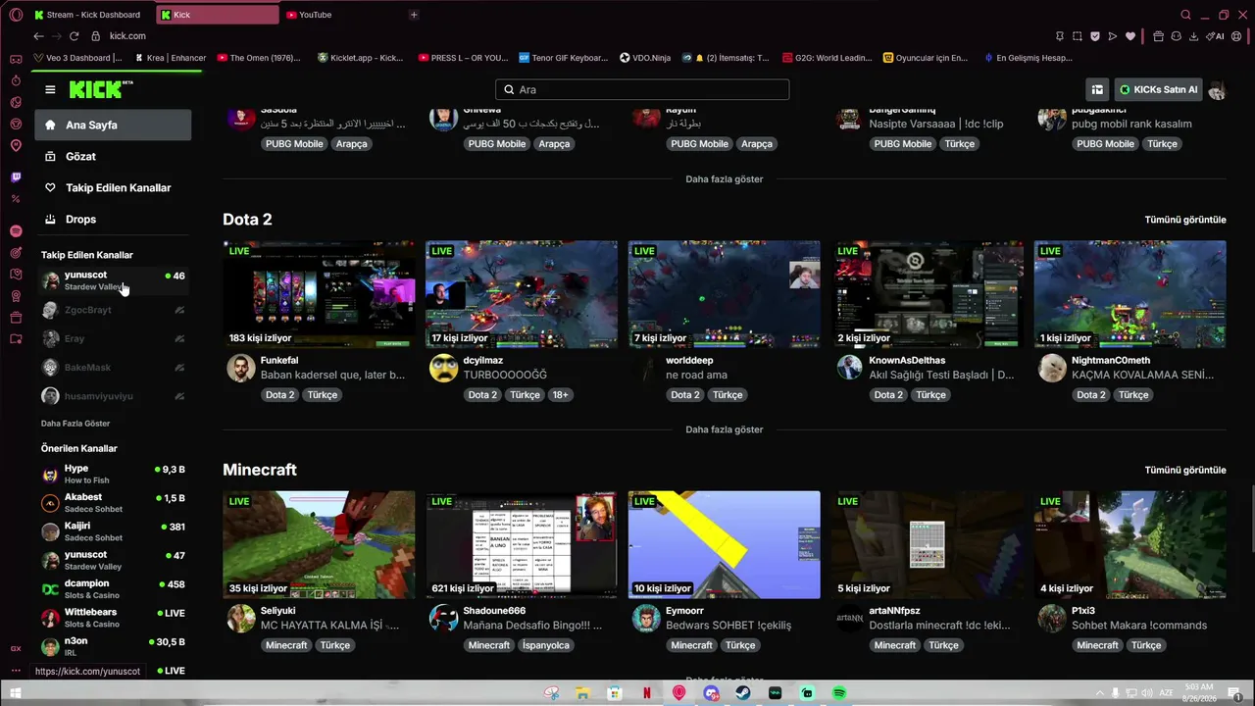Image resolution: width=1255 pixels, height=706 pixels.
Task: Open Kaijiri channel in recommended list
Action: (x=113, y=531)
